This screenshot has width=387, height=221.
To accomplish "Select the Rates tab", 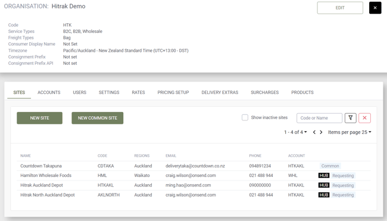I will [138, 92].
